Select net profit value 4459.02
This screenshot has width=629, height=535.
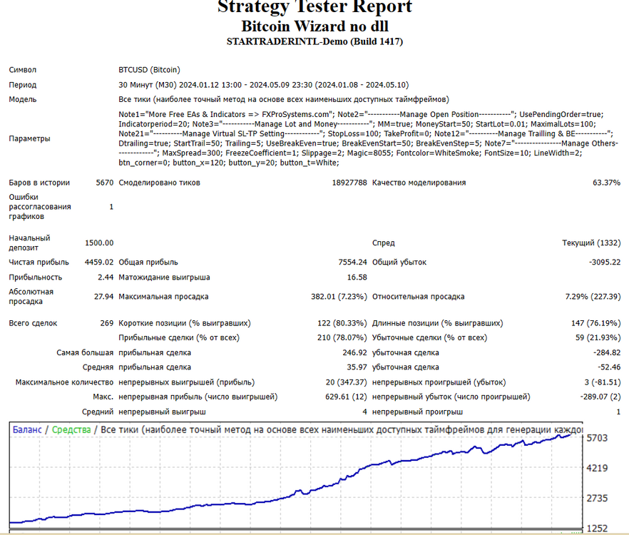click(x=99, y=262)
